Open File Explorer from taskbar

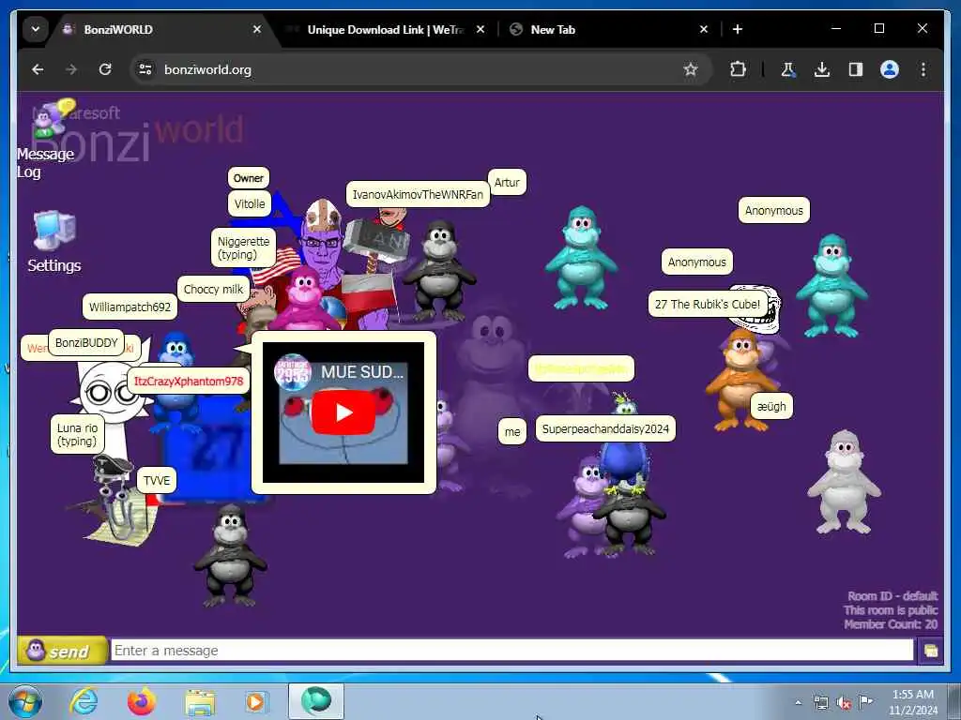200,703
